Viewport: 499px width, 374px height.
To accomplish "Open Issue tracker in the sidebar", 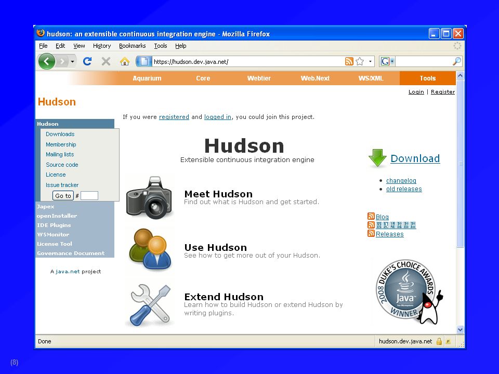I will point(62,185).
